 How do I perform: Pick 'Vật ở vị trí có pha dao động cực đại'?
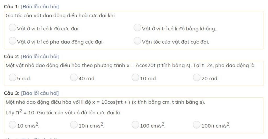tap(13, 41)
